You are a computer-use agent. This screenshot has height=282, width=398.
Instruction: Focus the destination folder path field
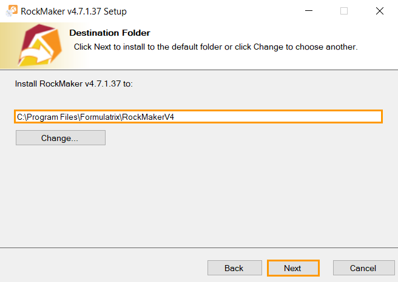(x=273, y=117)
